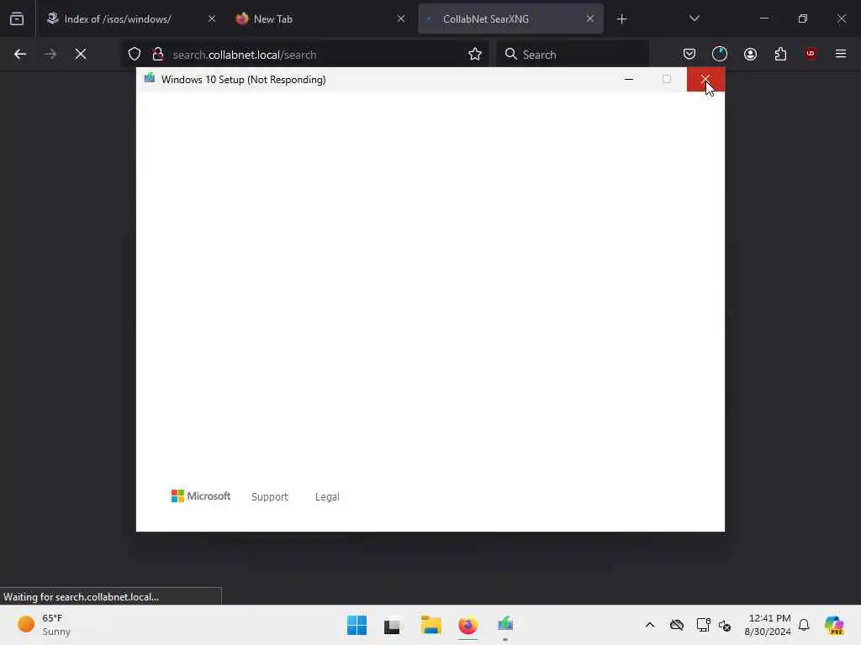Open the notifications bell icon
The height and width of the screenshot is (645, 861).
point(804,625)
